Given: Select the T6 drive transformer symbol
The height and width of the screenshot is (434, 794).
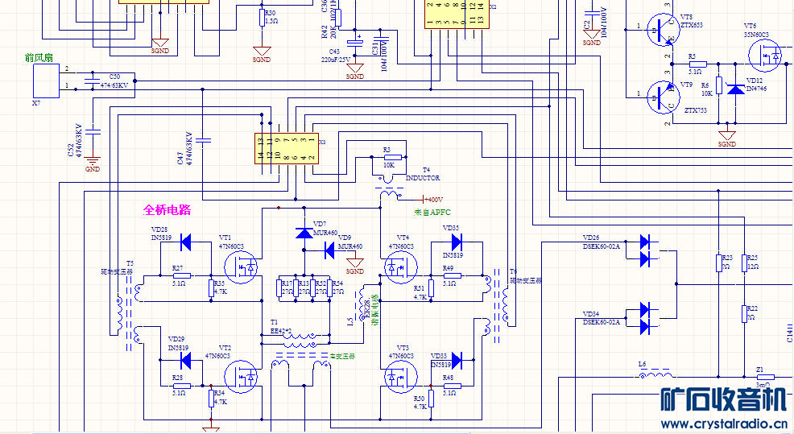Looking at the screenshot, I should click(x=497, y=307).
